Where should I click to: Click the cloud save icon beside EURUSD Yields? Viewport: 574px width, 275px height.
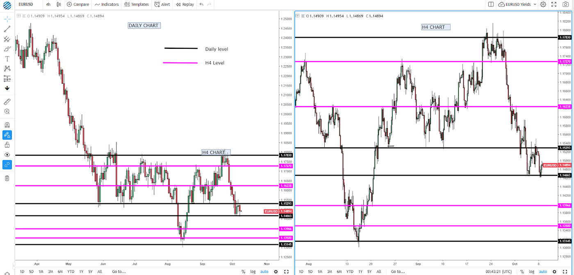coord(502,5)
